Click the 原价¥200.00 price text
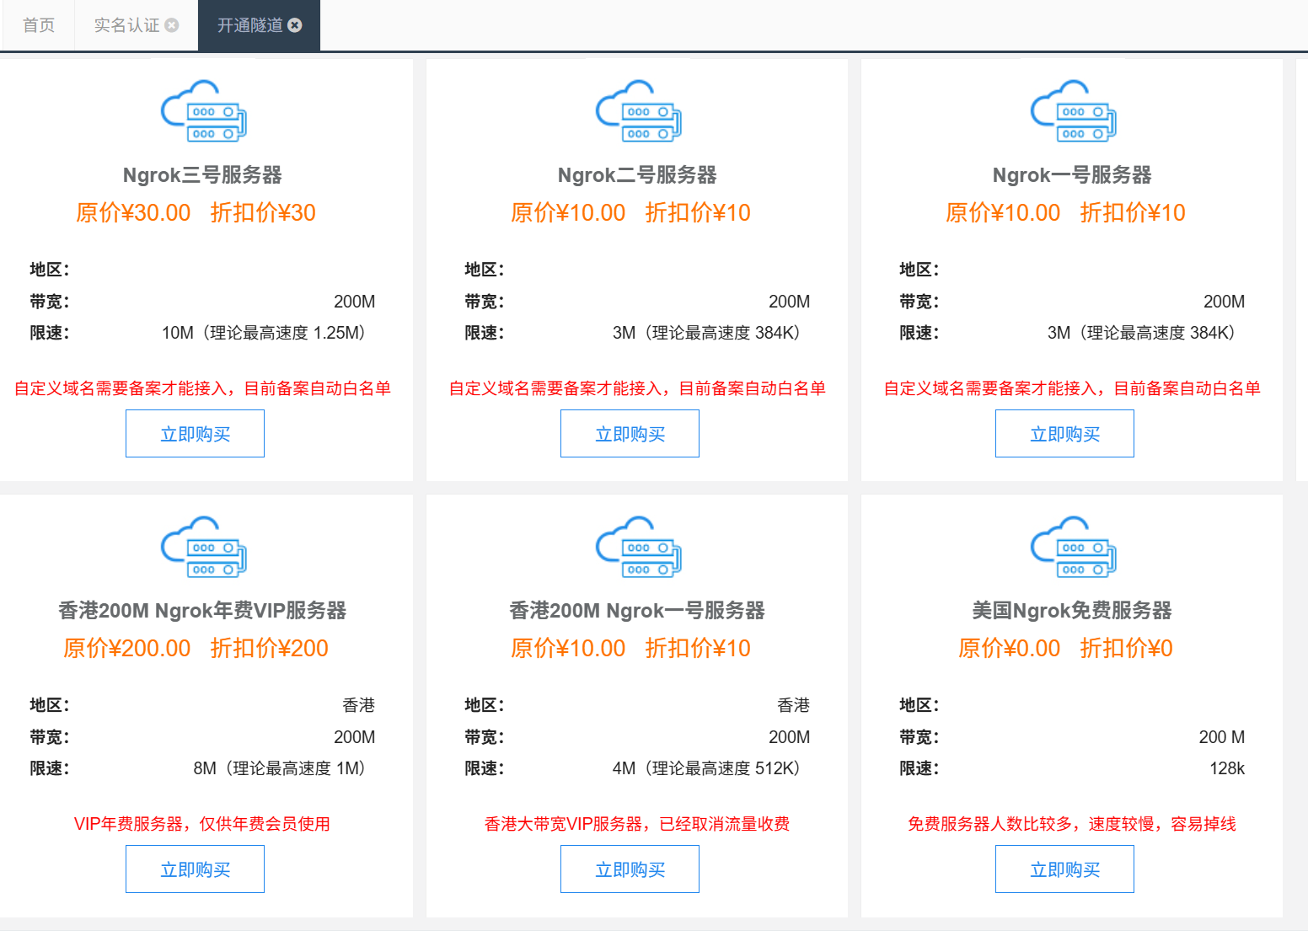This screenshot has height=936, width=1308. click(126, 648)
